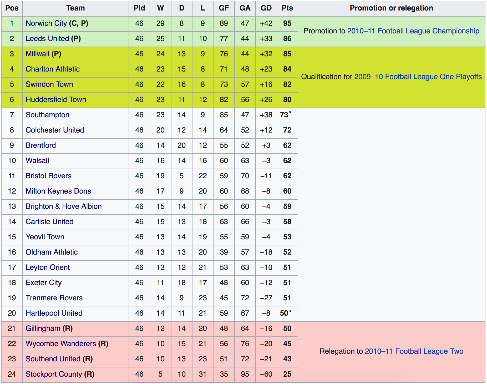Click the Pld column header abbreviation
487x384 pixels.
(x=139, y=8)
